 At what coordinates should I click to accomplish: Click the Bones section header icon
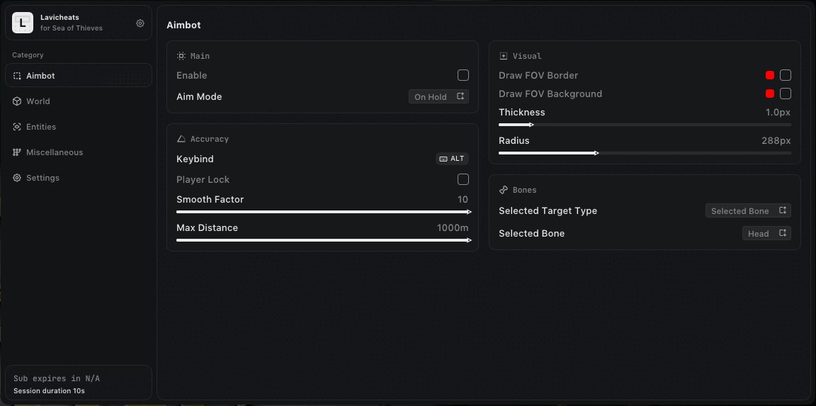(x=504, y=190)
